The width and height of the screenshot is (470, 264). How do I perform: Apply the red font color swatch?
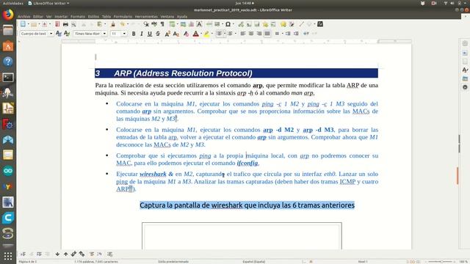(196, 34)
